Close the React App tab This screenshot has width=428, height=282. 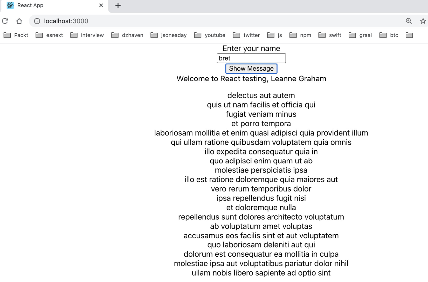coord(101,5)
